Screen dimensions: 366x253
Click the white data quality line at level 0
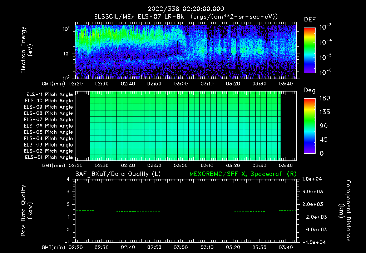[x=203, y=230]
